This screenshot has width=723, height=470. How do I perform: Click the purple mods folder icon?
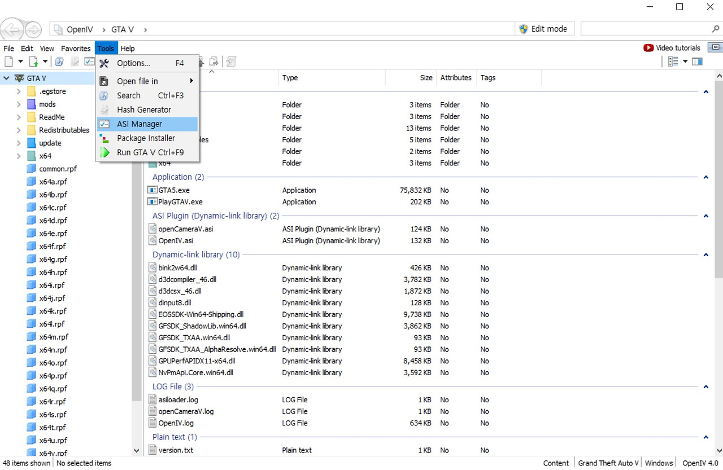[x=31, y=104]
